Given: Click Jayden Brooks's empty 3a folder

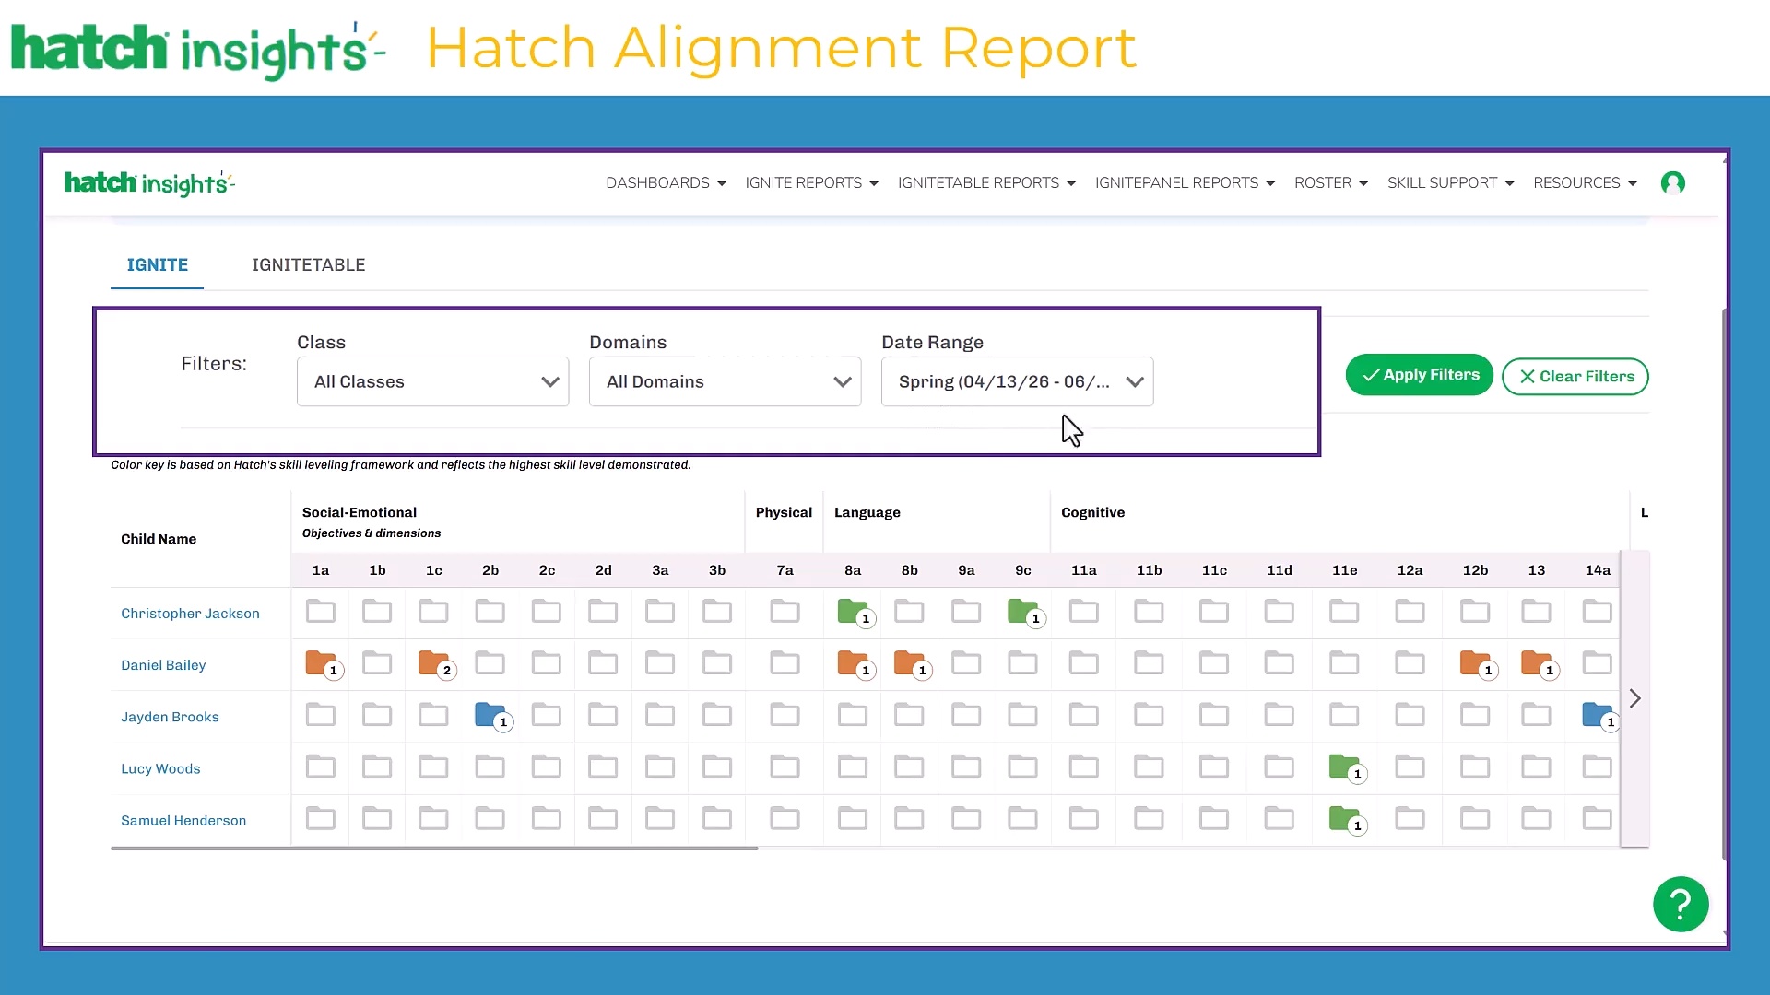Looking at the screenshot, I should point(660,715).
